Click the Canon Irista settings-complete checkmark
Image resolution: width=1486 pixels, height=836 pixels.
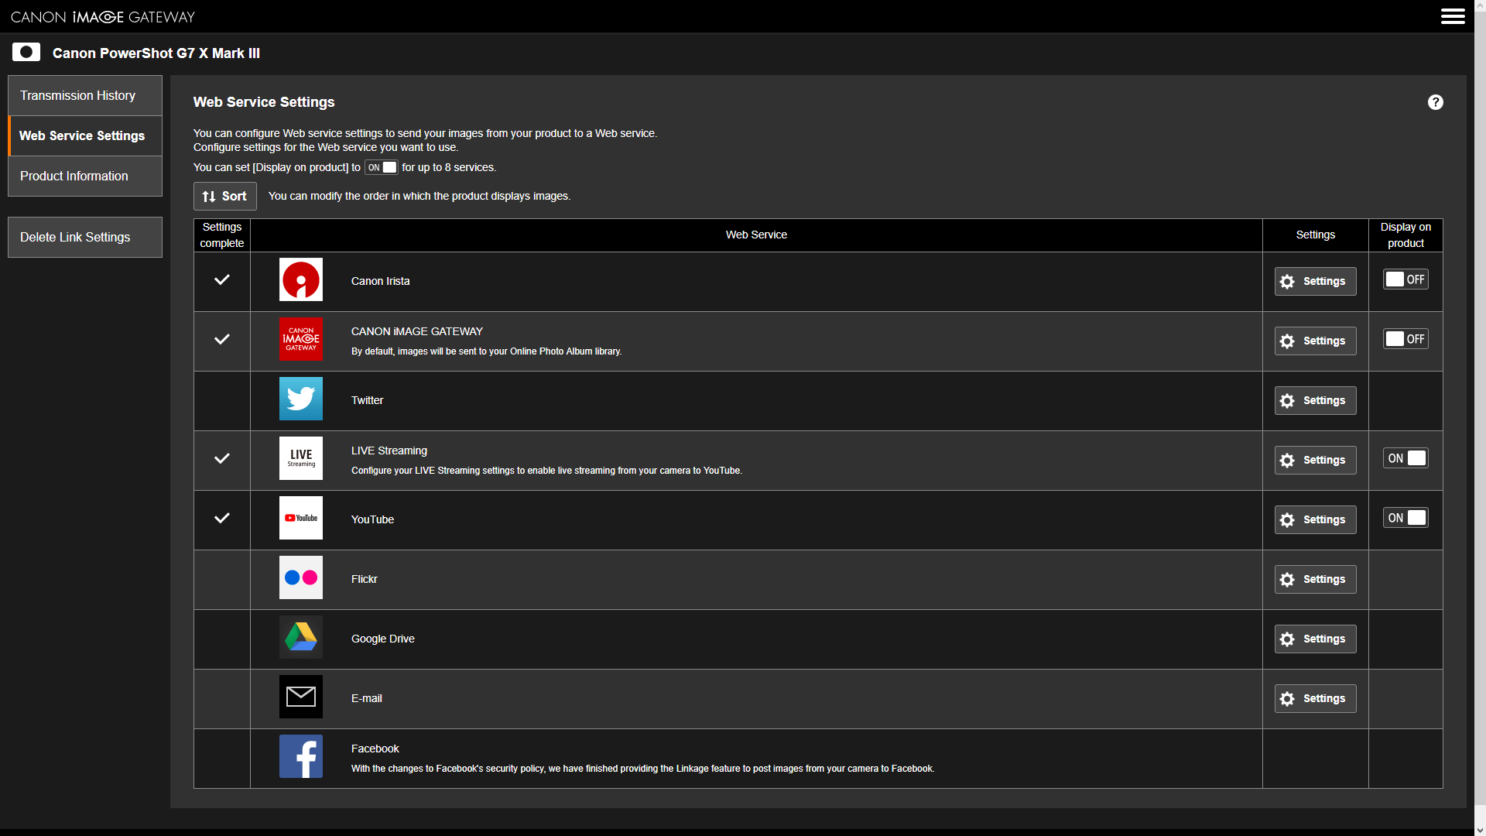click(222, 279)
